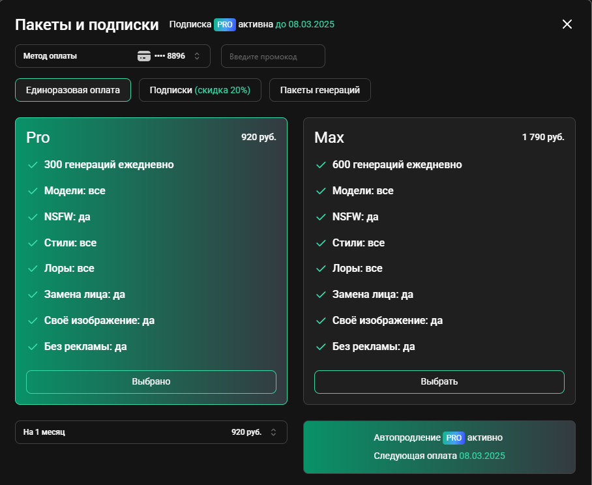592x485 pixels.
Task: Click the Без рекламы: да text in Max card
Action: pos(374,347)
